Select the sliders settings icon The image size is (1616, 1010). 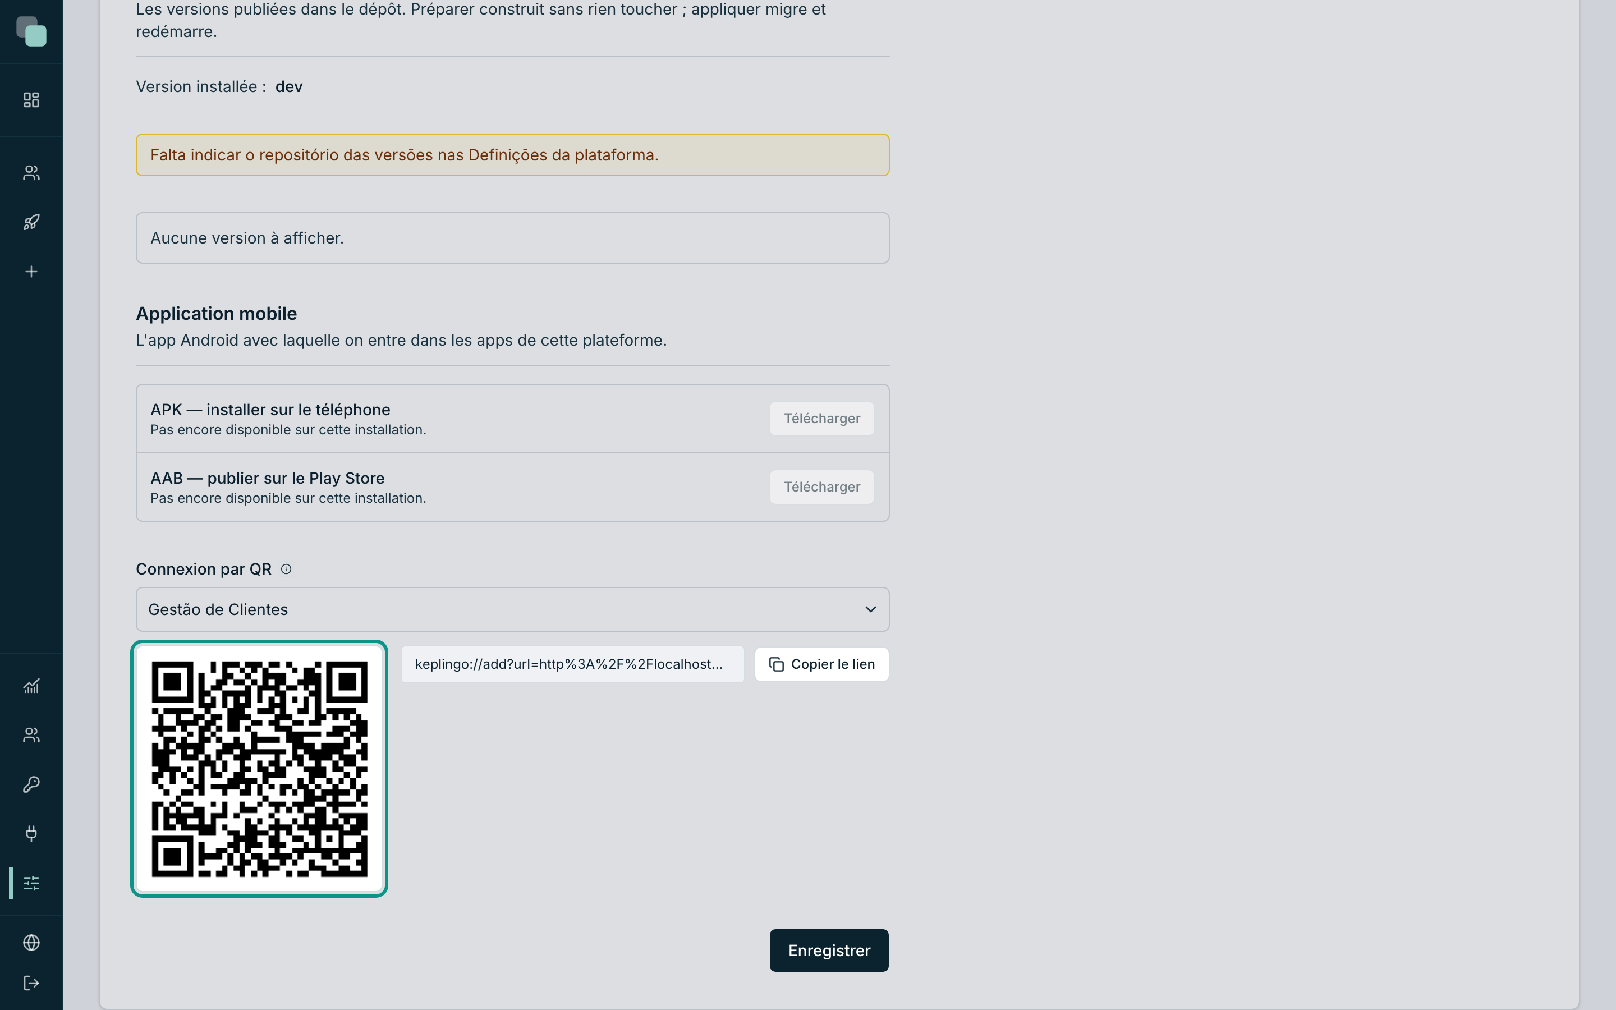(31, 883)
